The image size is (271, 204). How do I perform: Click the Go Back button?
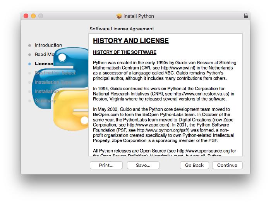pos(194,165)
